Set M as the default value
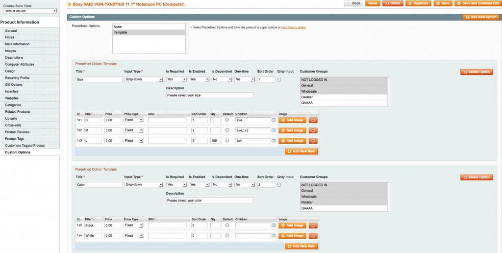Image resolution: width=502 pixels, height=253 pixels. [227, 130]
